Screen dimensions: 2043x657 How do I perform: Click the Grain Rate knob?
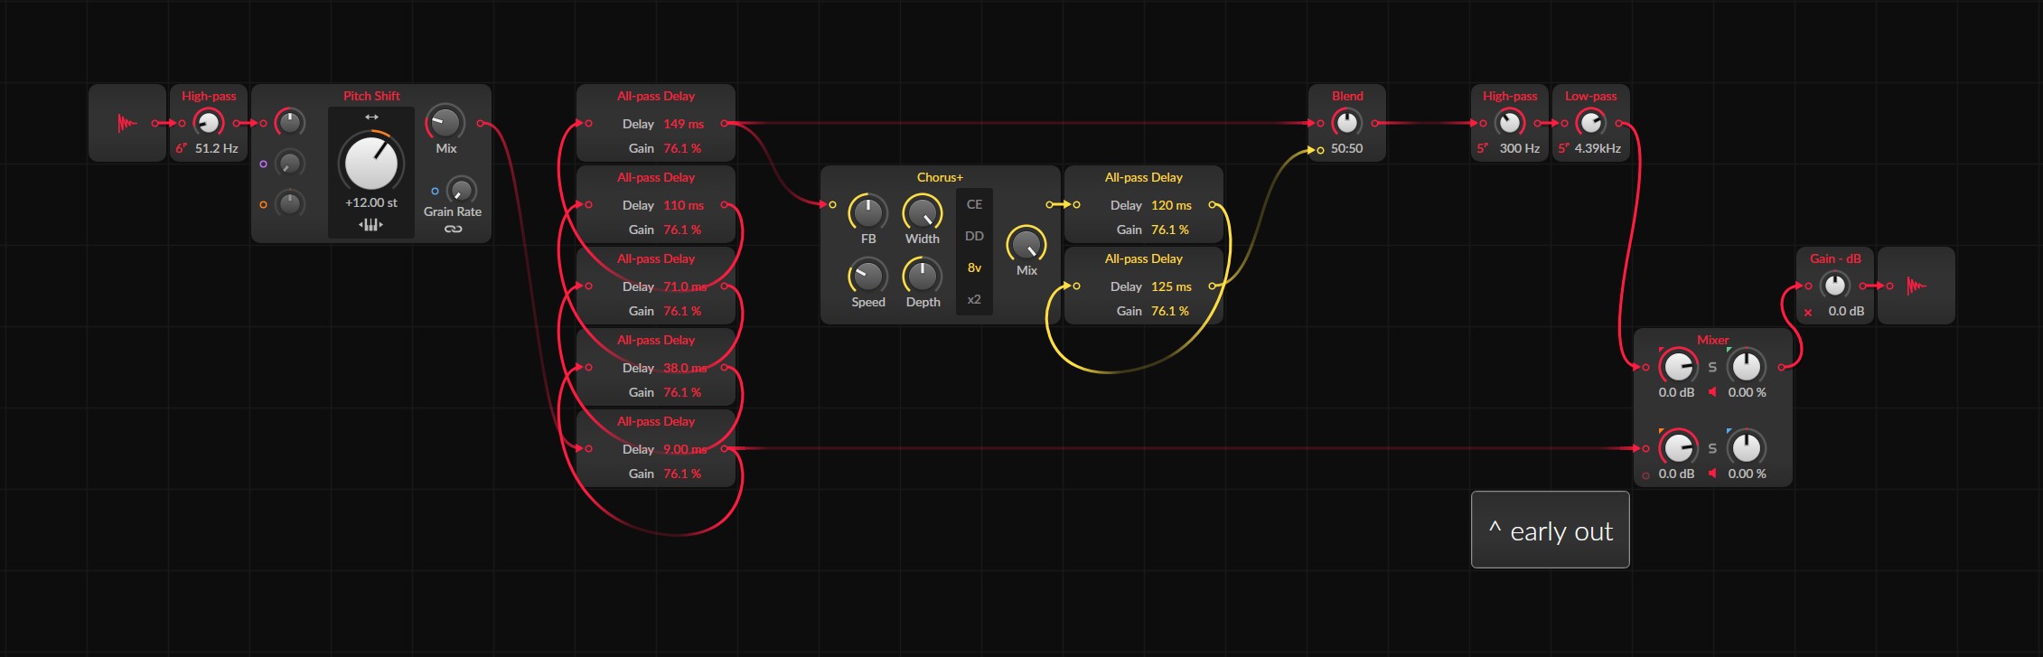pyautogui.click(x=462, y=191)
